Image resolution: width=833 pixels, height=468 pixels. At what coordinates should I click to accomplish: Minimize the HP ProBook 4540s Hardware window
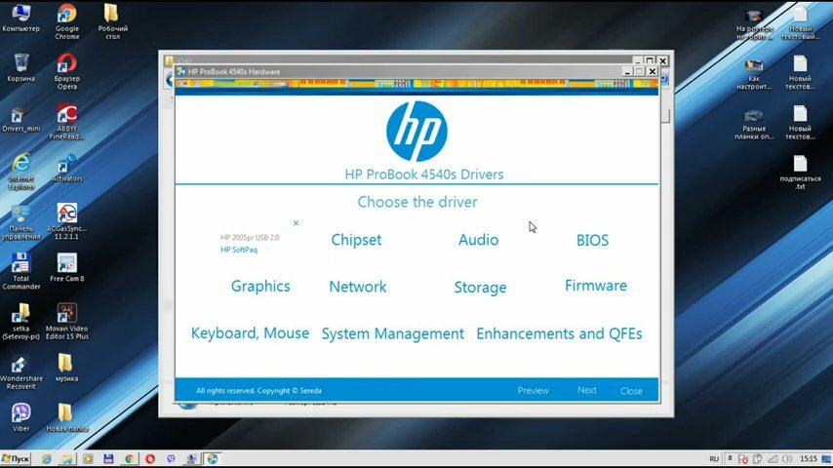[x=627, y=71]
